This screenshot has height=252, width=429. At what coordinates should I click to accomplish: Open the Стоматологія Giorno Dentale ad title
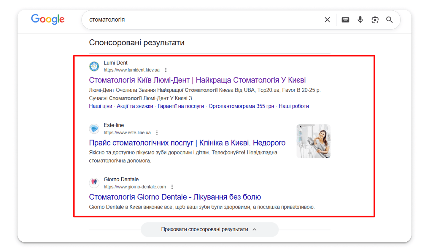175,197
